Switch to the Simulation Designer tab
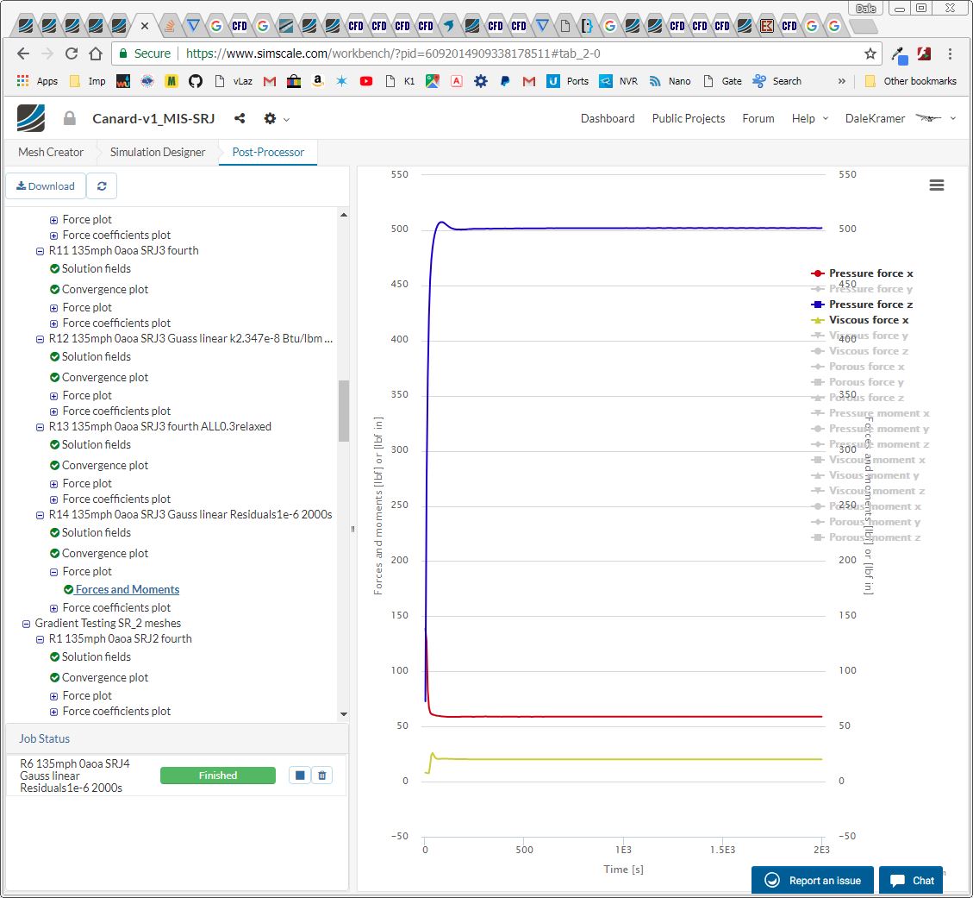The width and height of the screenshot is (973, 898). coord(158,153)
